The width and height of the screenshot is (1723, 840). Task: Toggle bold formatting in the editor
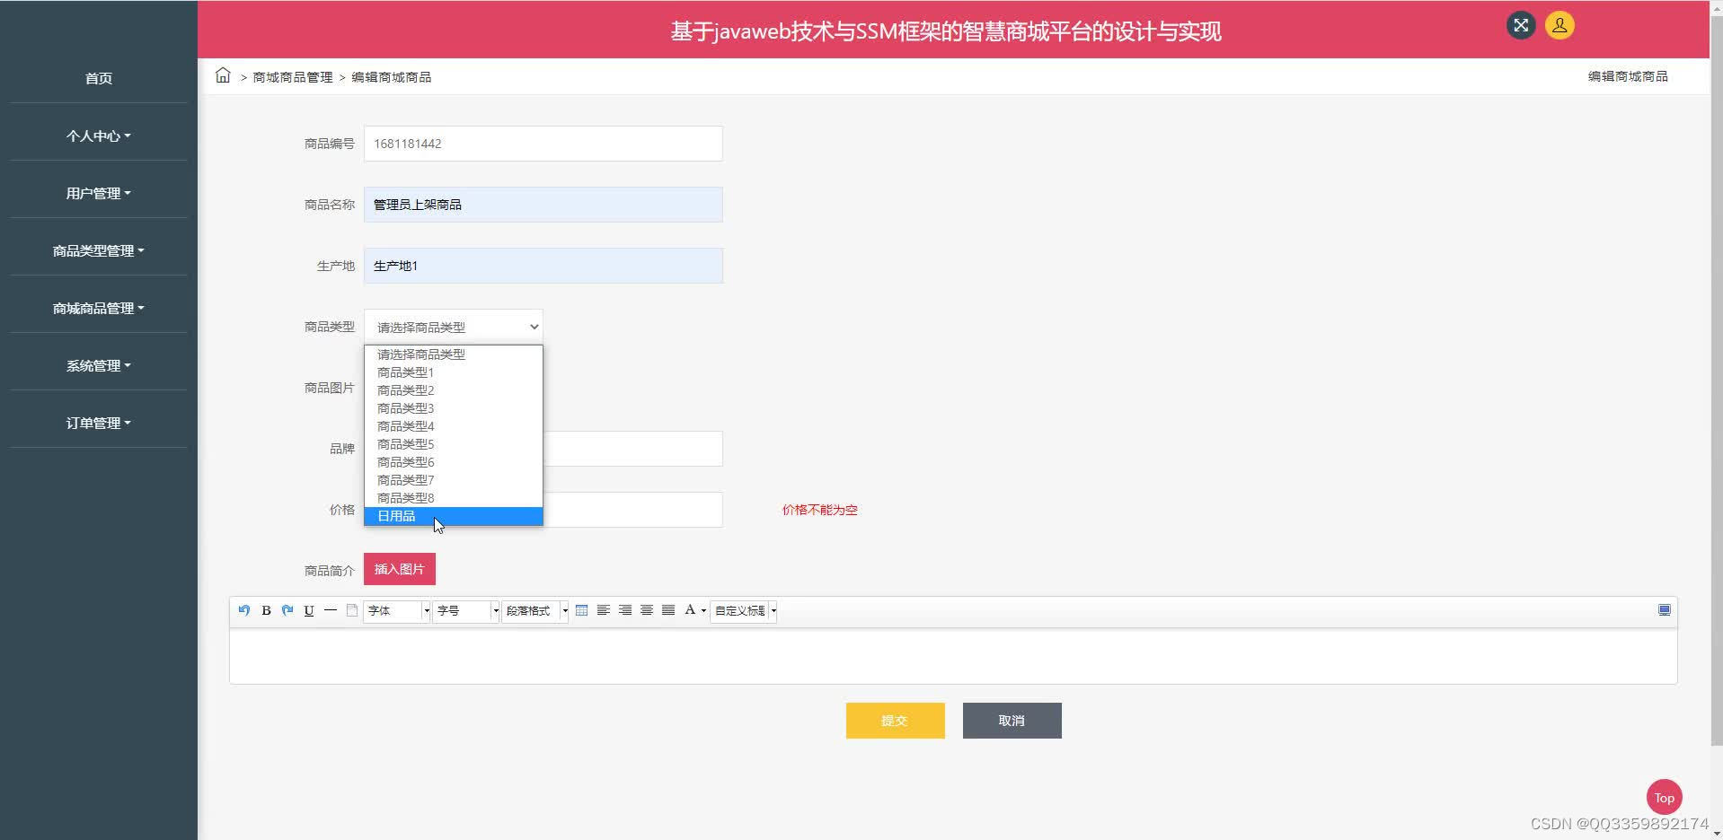pyautogui.click(x=266, y=610)
